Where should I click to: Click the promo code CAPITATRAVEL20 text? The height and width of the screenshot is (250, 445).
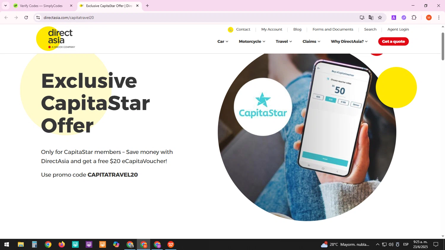click(113, 175)
